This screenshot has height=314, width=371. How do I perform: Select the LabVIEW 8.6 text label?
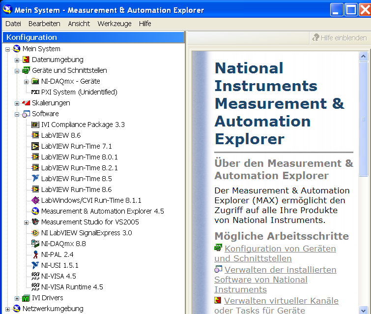[x=61, y=135]
